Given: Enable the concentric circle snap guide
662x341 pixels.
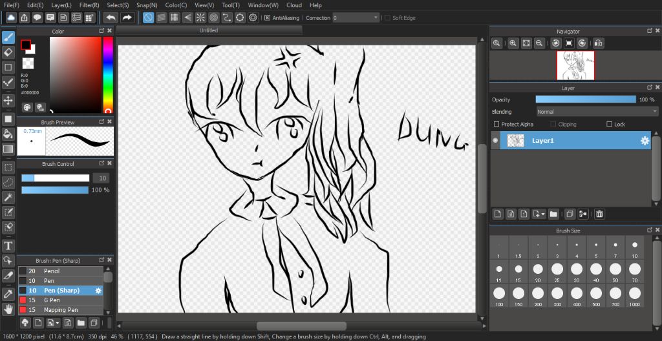Looking at the screenshot, I should point(213,17).
